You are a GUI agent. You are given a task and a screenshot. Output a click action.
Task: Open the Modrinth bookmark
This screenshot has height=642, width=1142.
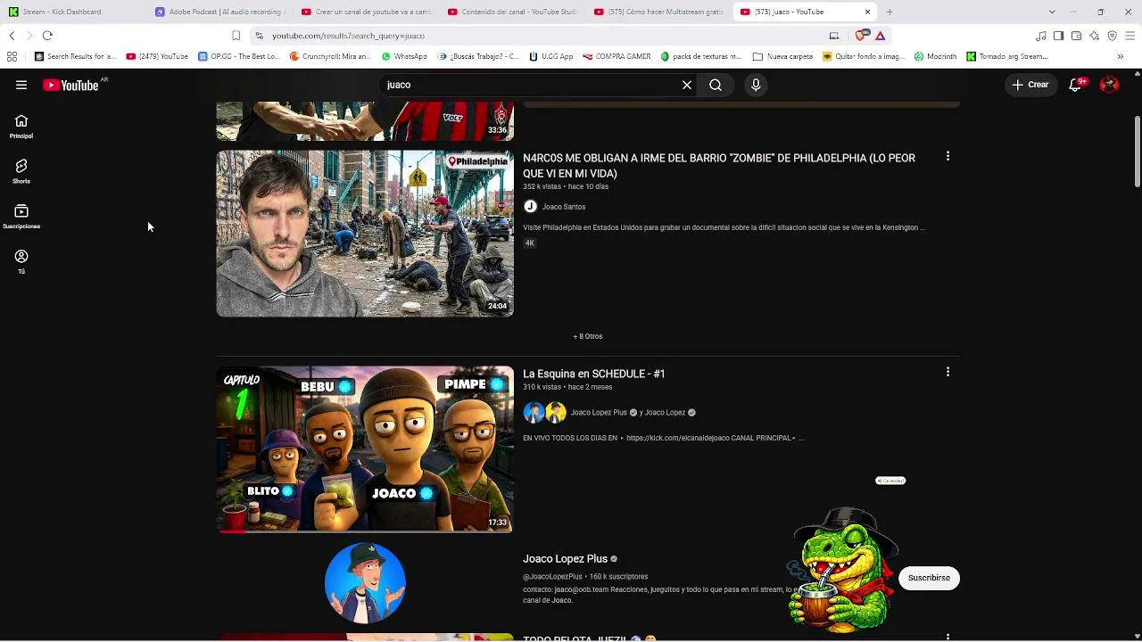936,56
